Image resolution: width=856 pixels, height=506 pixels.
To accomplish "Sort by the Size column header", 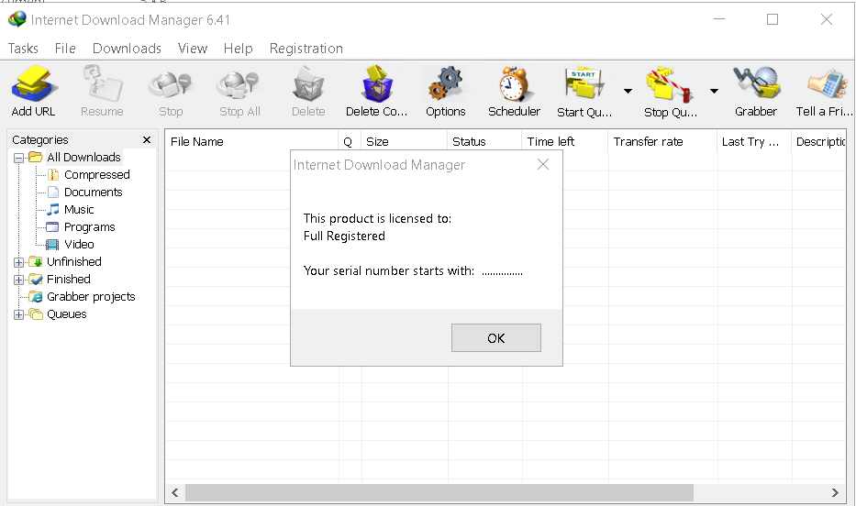I will pyautogui.click(x=404, y=142).
